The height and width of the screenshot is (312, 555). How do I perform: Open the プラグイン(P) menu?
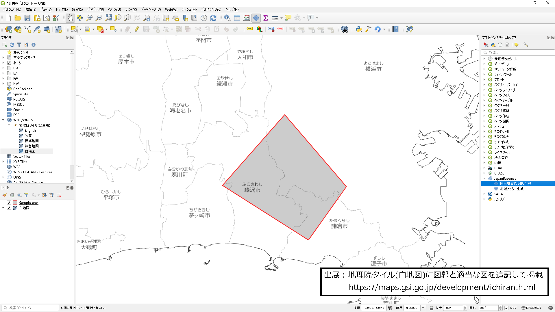pyautogui.click(x=95, y=10)
